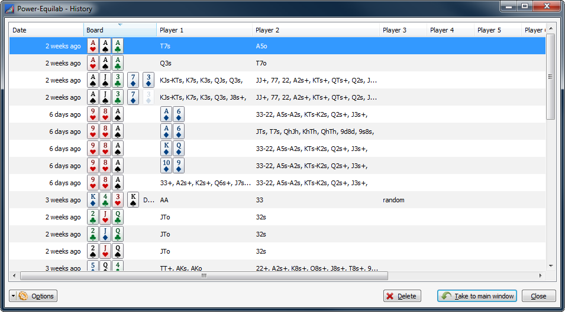Click the 6 of diamonds card in the JTs, T7s row
The image size is (565, 312).
tap(179, 132)
